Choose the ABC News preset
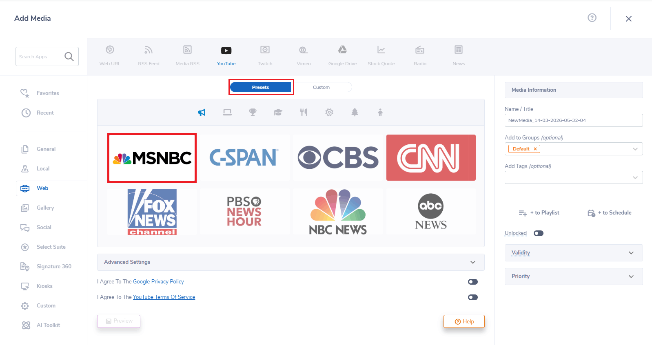This screenshot has height=345, width=652. pyautogui.click(x=431, y=212)
